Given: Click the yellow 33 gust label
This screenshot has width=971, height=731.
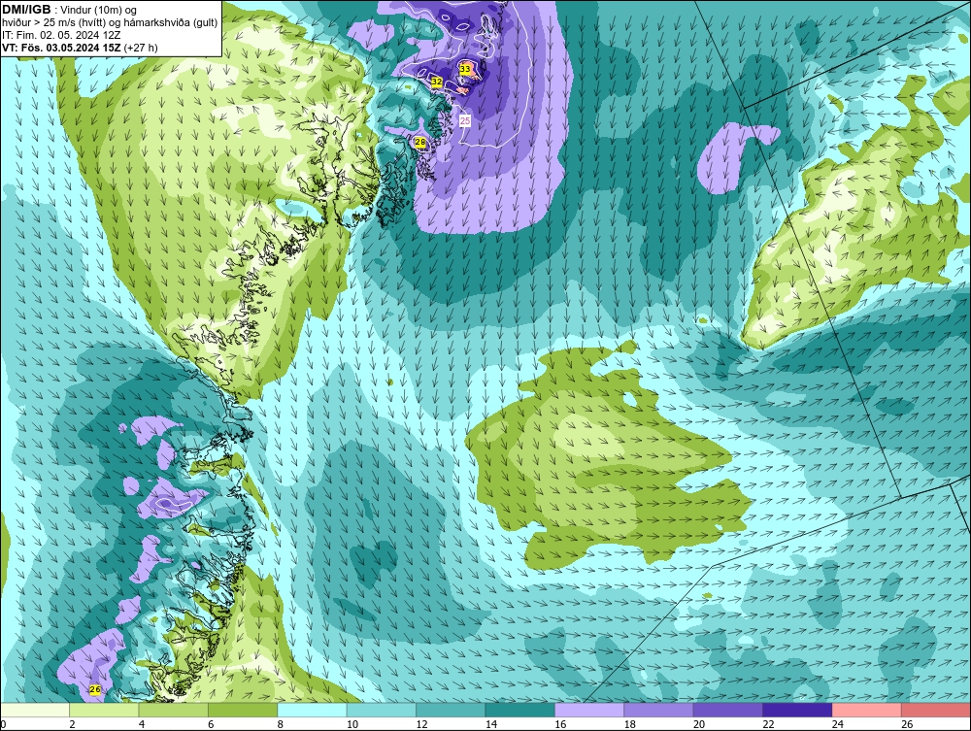Looking at the screenshot, I should click(465, 69).
